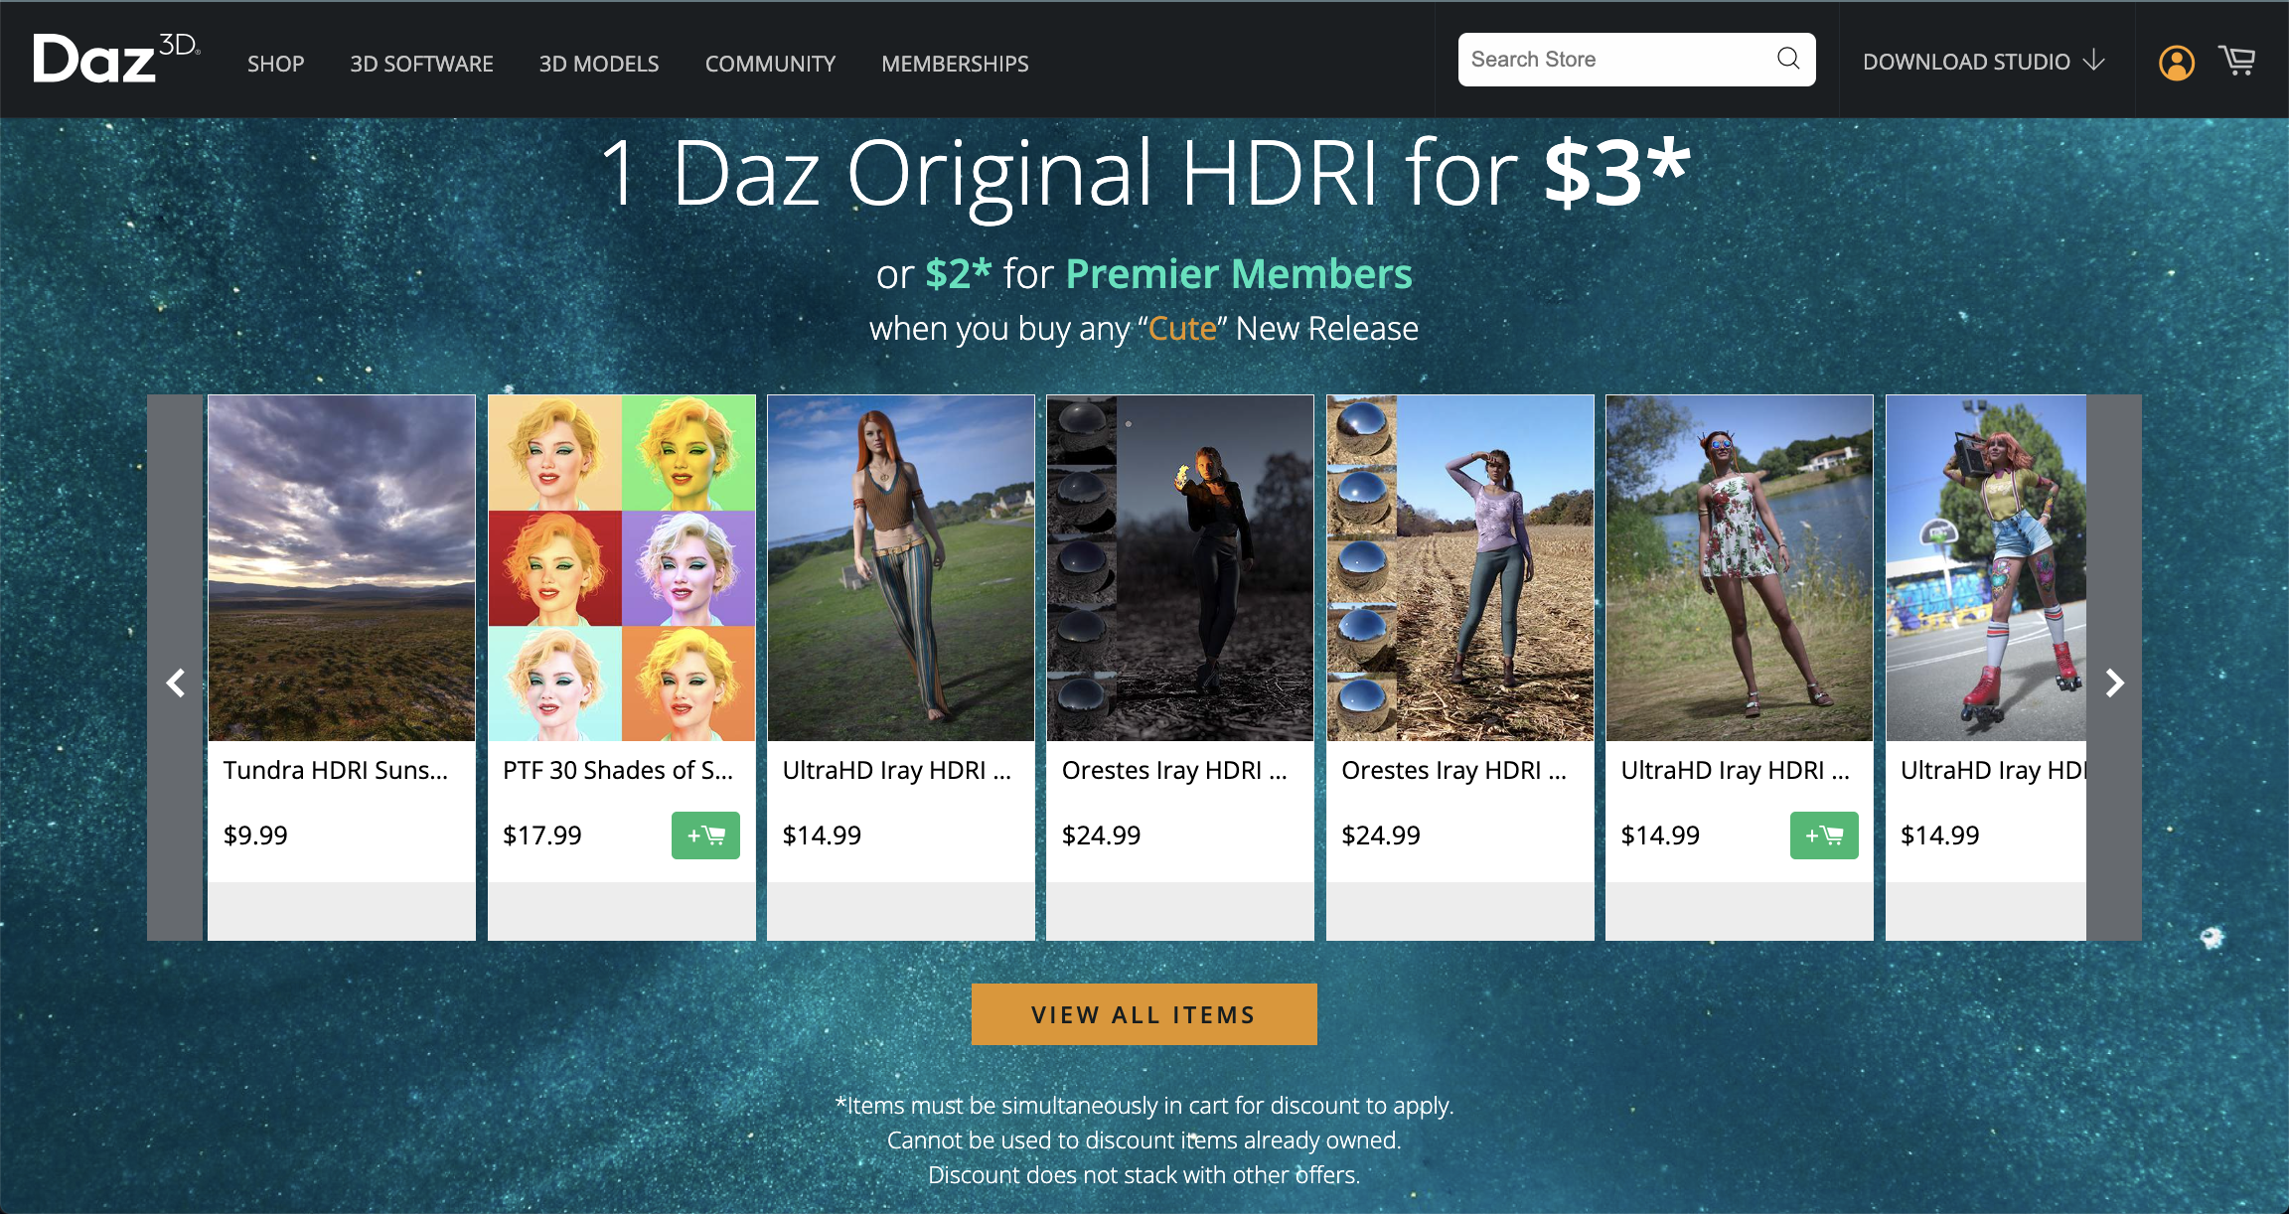Click the search magnifier icon
This screenshot has height=1214, width=2289.
coord(1787,59)
